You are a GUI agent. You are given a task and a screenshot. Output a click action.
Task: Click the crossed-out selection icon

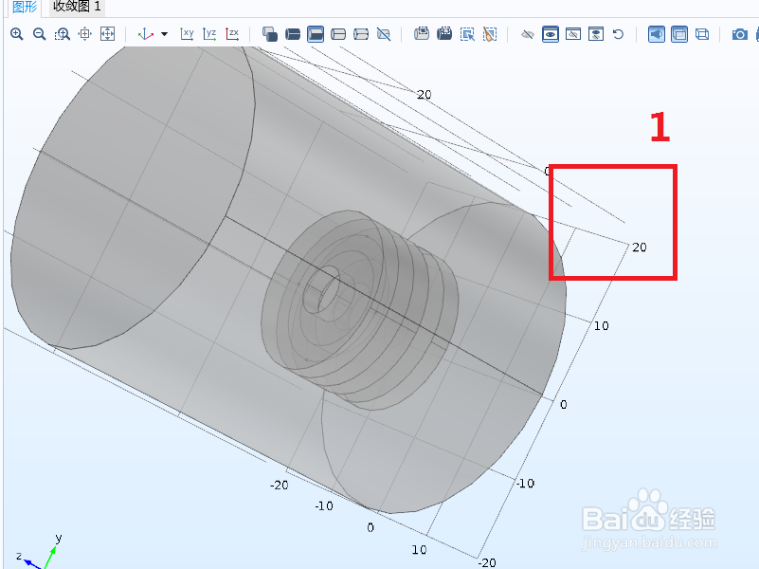tap(384, 34)
